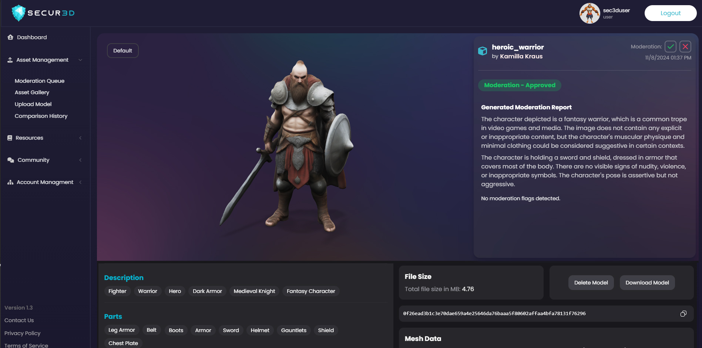Select the Default view button
Image resolution: width=702 pixels, height=348 pixels.
(123, 51)
